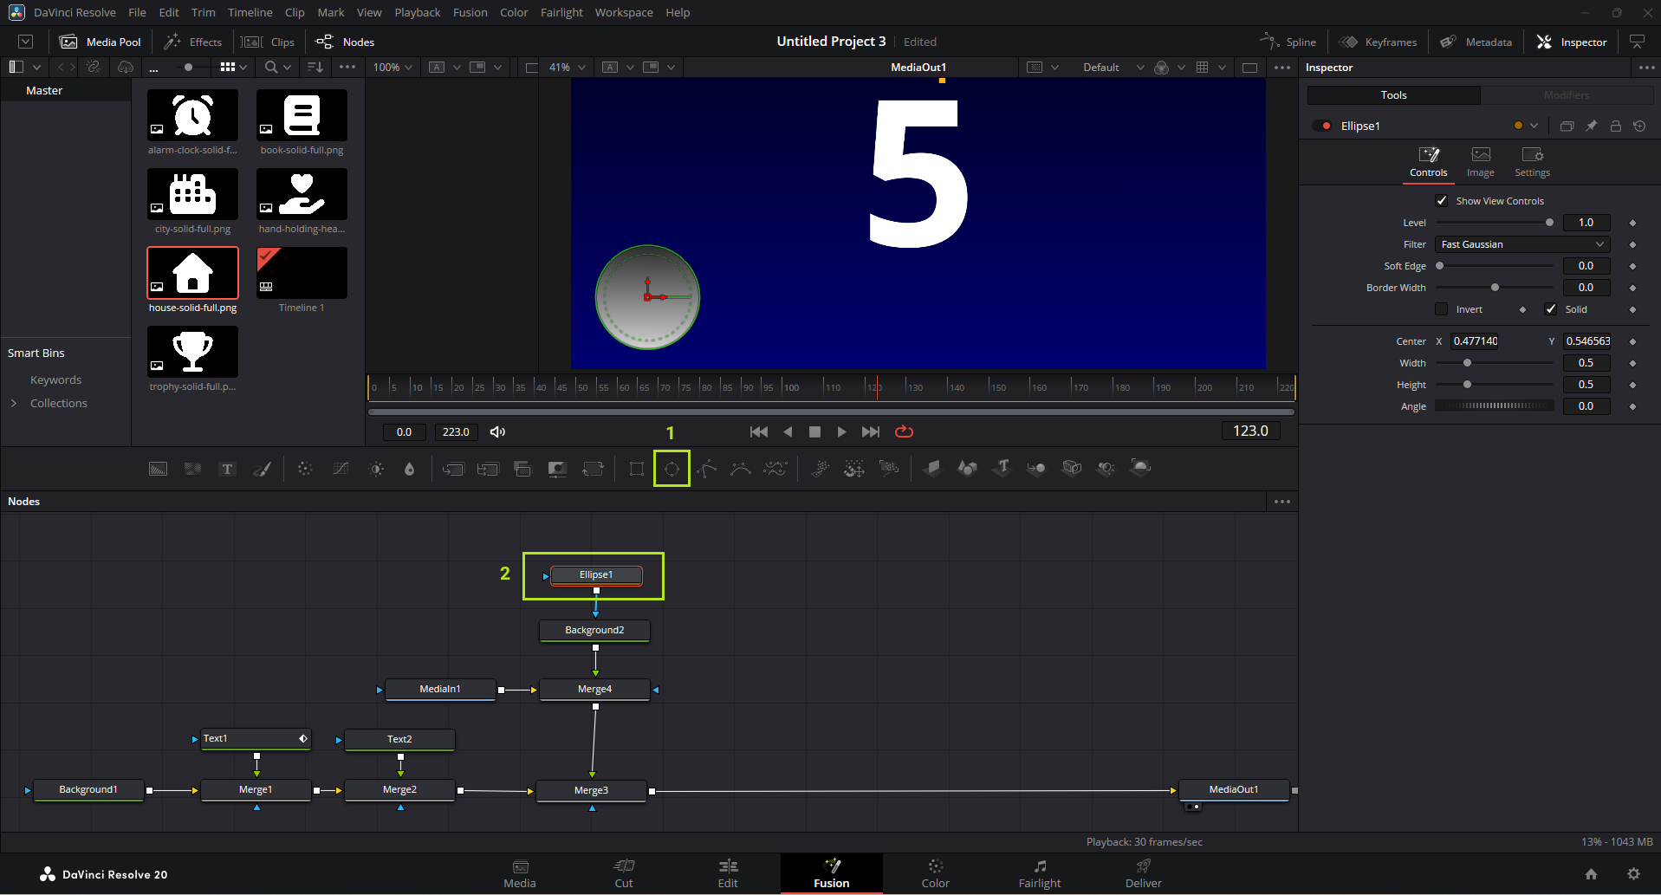Uncheck Show View Controls checkbox

pos(1442,201)
